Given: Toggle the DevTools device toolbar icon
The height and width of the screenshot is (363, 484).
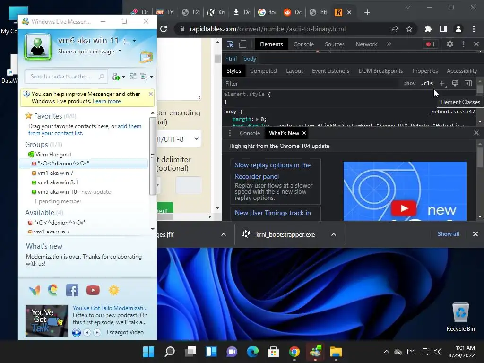Looking at the screenshot, I should [x=242, y=44].
